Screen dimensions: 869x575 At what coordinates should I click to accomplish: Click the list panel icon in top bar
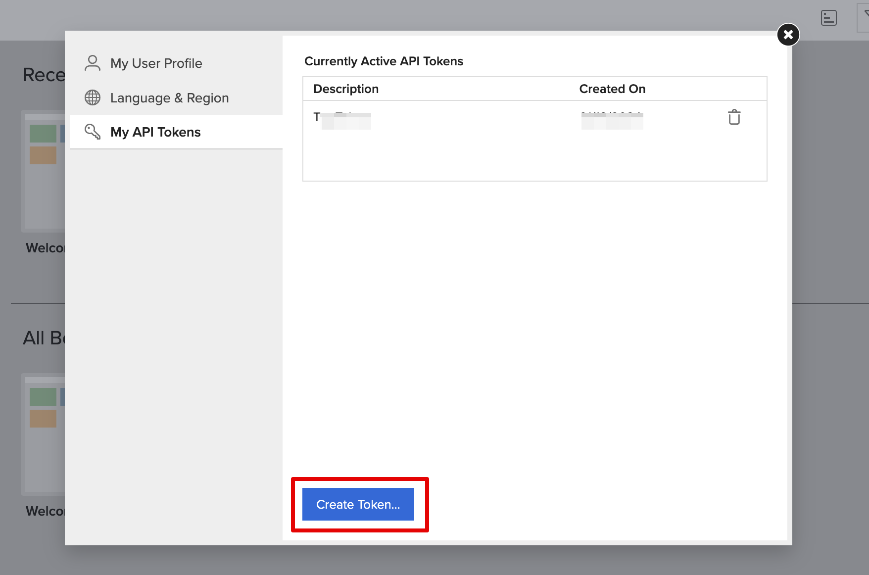coord(828,18)
